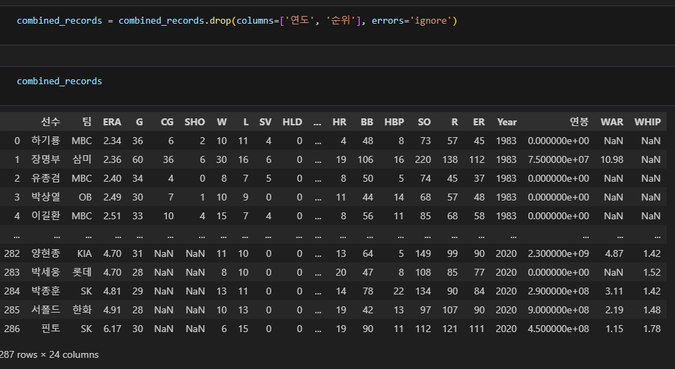Viewport: 675px width, 369px height.
Task: Select player name 양현종
Action: (46, 253)
